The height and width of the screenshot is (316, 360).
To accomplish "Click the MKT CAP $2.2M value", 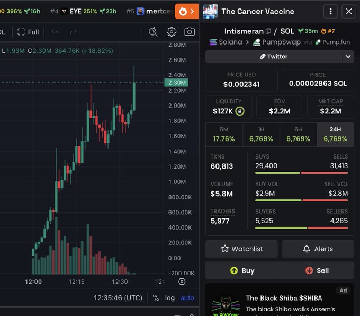I will point(330,111).
